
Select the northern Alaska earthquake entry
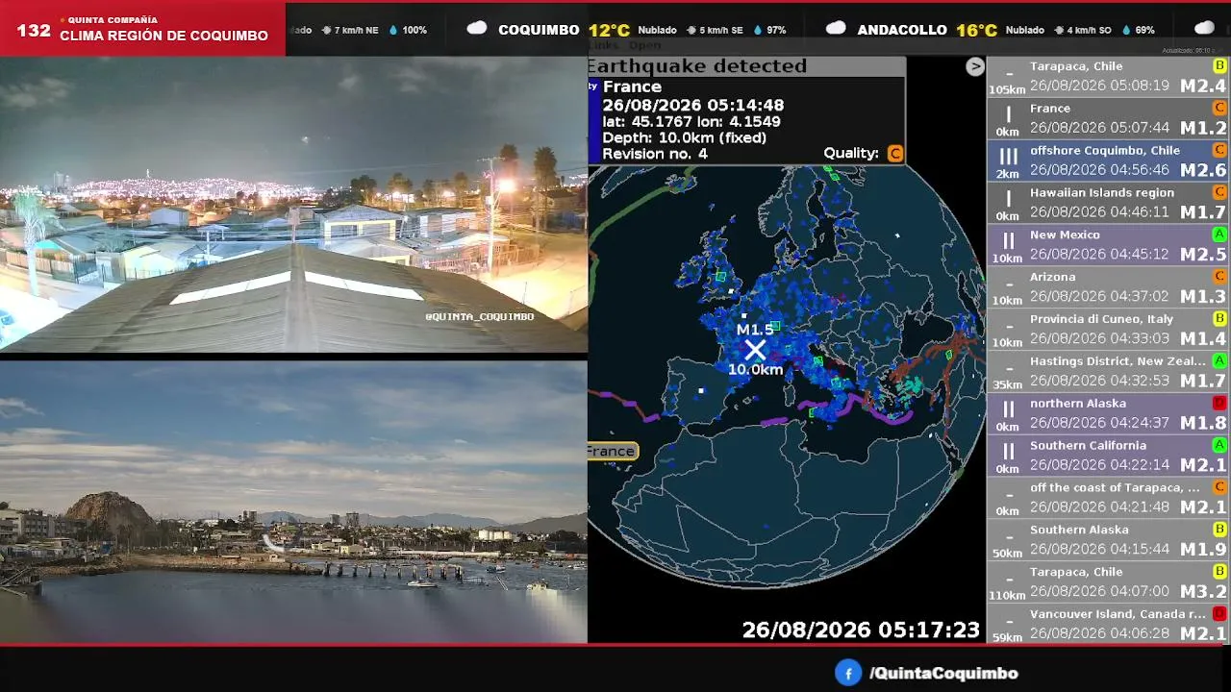tap(1108, 414)
